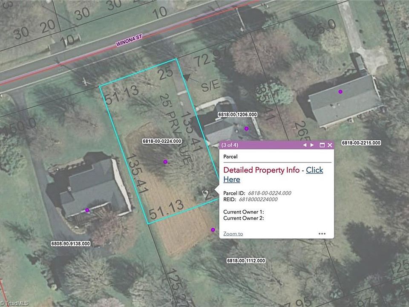
Task: Click parcel label 6818-00-0224.000 on map
Action: pos(162,141)
